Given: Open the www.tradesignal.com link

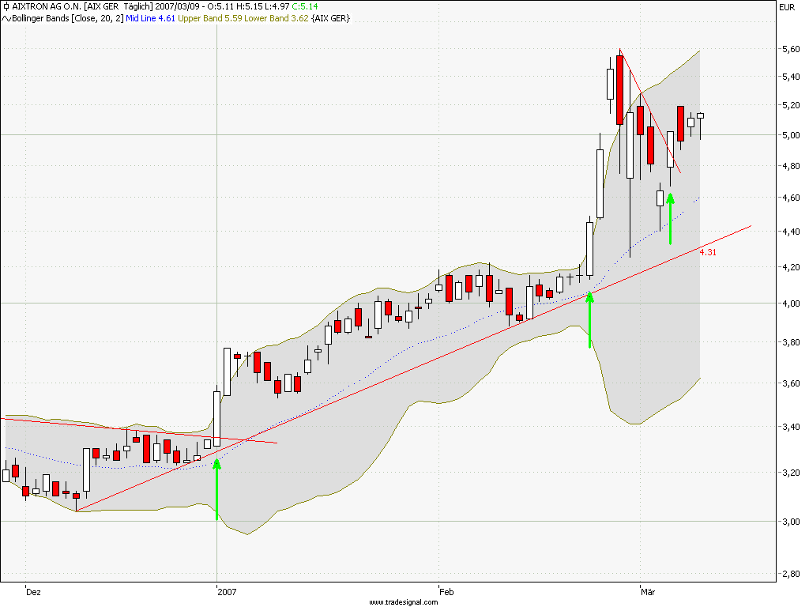Looking at the screenshot, I should 404,602.
